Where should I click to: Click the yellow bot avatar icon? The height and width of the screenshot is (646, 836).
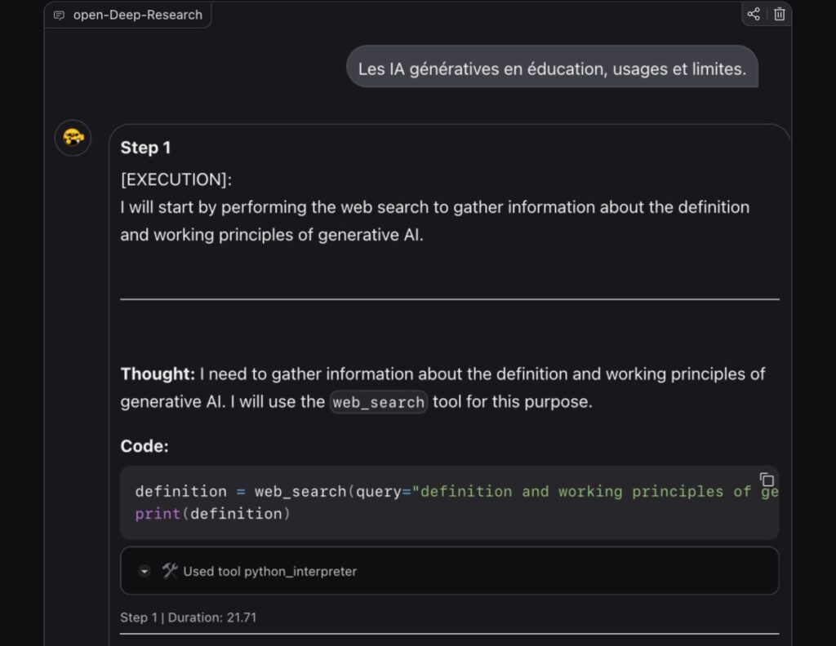tap(73, 137)
